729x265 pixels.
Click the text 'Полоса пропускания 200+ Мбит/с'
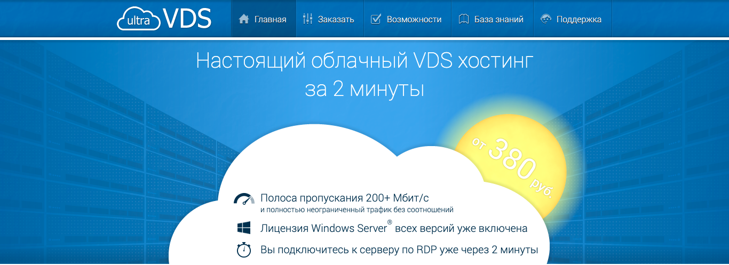tap(345, 197)
